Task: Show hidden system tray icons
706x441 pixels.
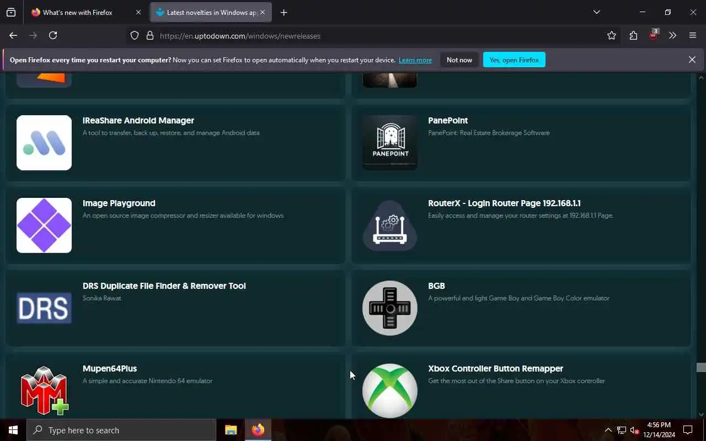Action: [608, 431]
